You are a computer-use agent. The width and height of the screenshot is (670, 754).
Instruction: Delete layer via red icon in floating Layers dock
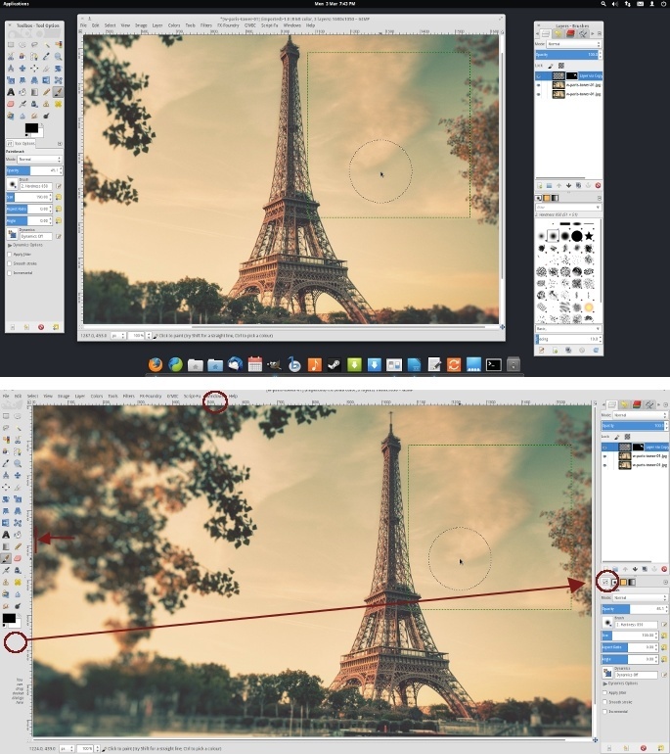(x=598, y=185)
